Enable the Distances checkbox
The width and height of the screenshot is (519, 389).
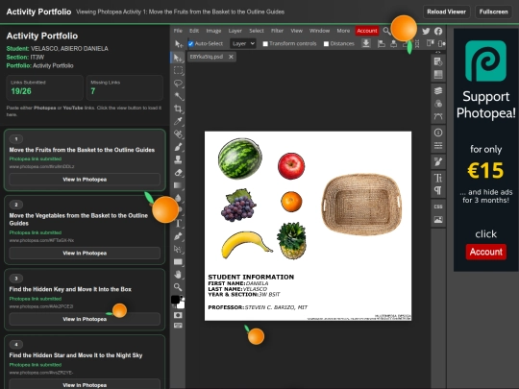click(x=326, y=43)
